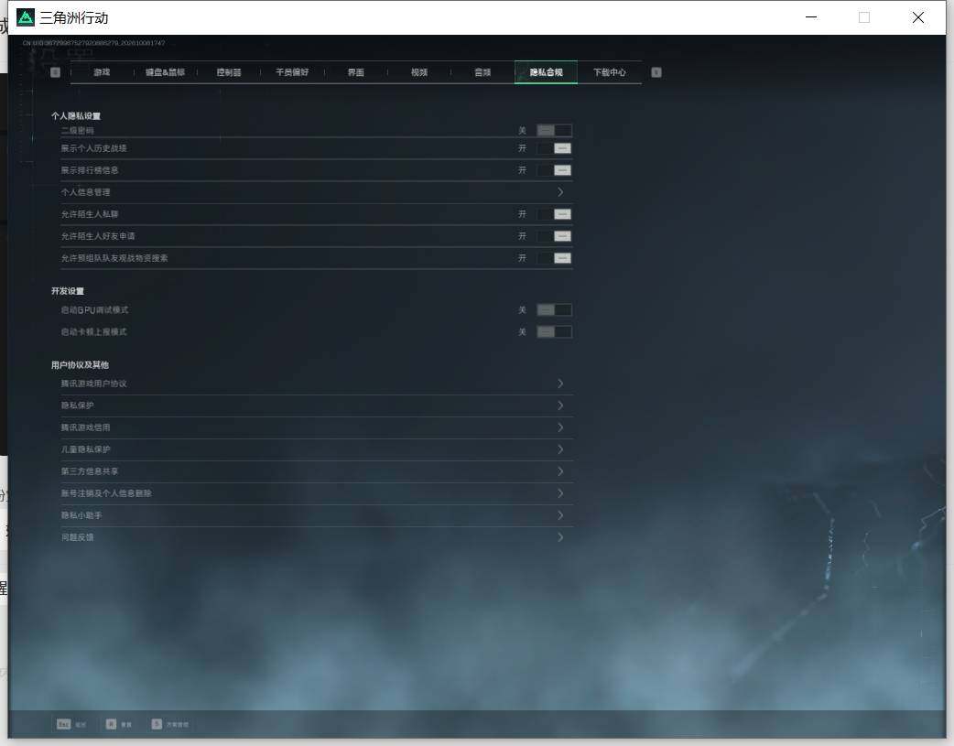
Task: Click the R key button in the bottom bar
Action: point(111,724)
